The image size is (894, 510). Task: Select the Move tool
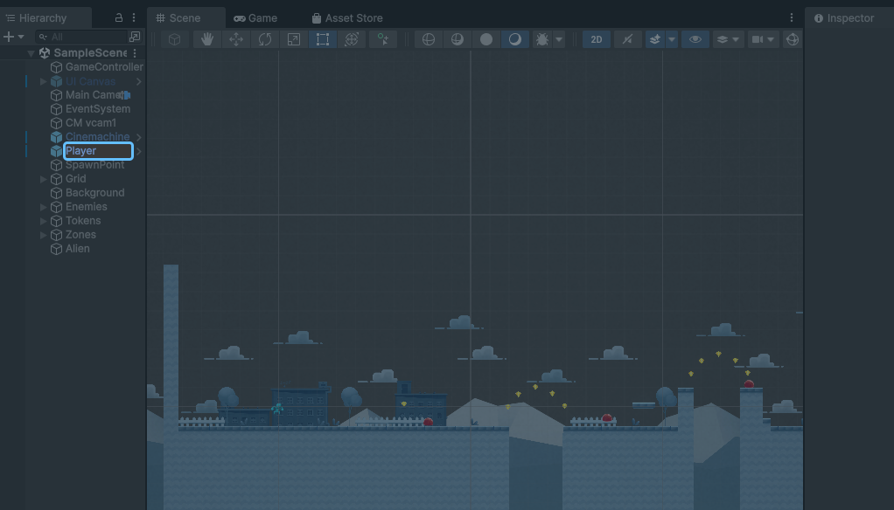pos(235,38)
